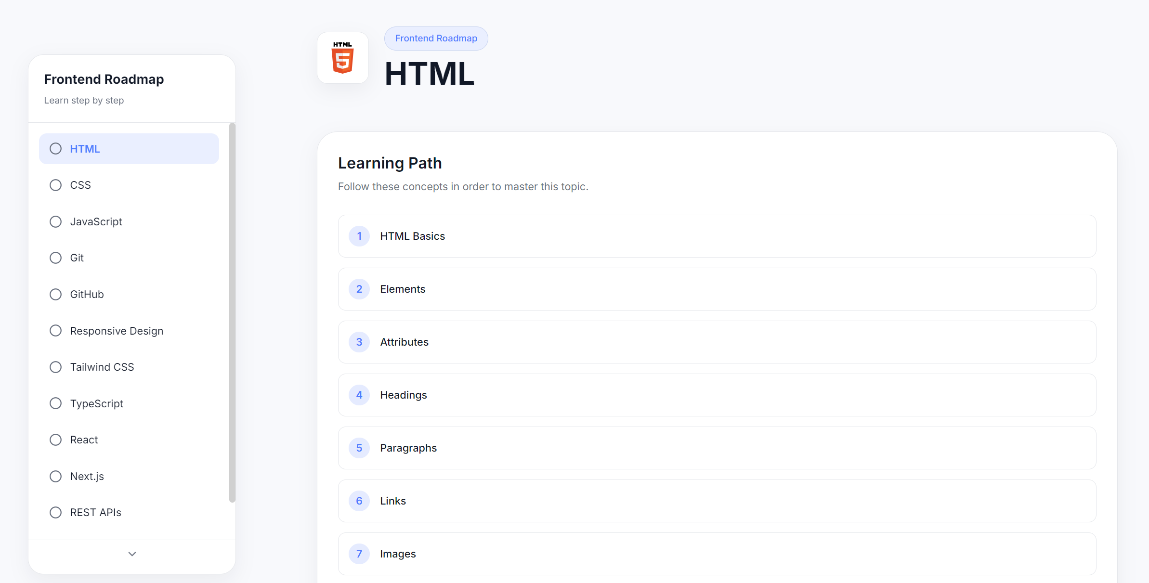Go to the Next.js sidebar topic

[x=129, y=476]
